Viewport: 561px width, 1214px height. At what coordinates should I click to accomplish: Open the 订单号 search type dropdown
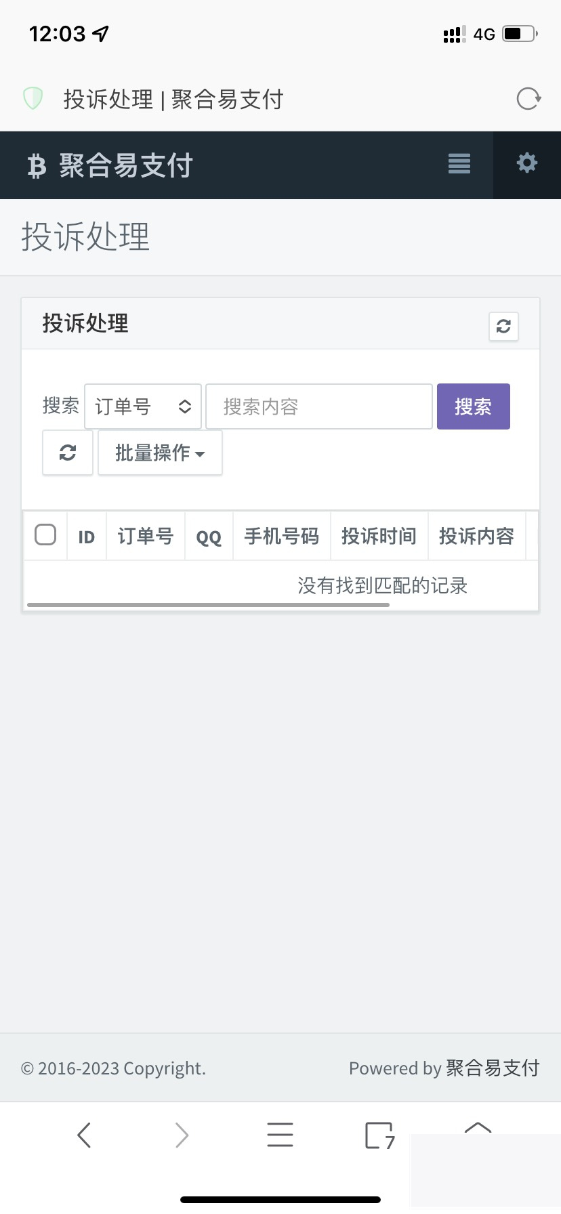click(x=143, y=406)
